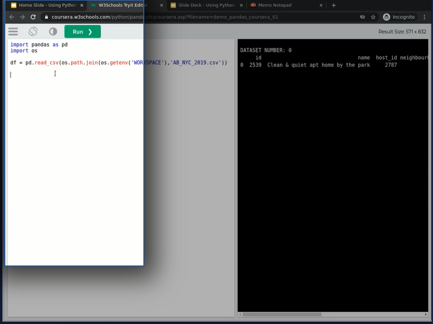
Task: Click the third-party cookies blocked eye icon
Action: tap(363, 17)
